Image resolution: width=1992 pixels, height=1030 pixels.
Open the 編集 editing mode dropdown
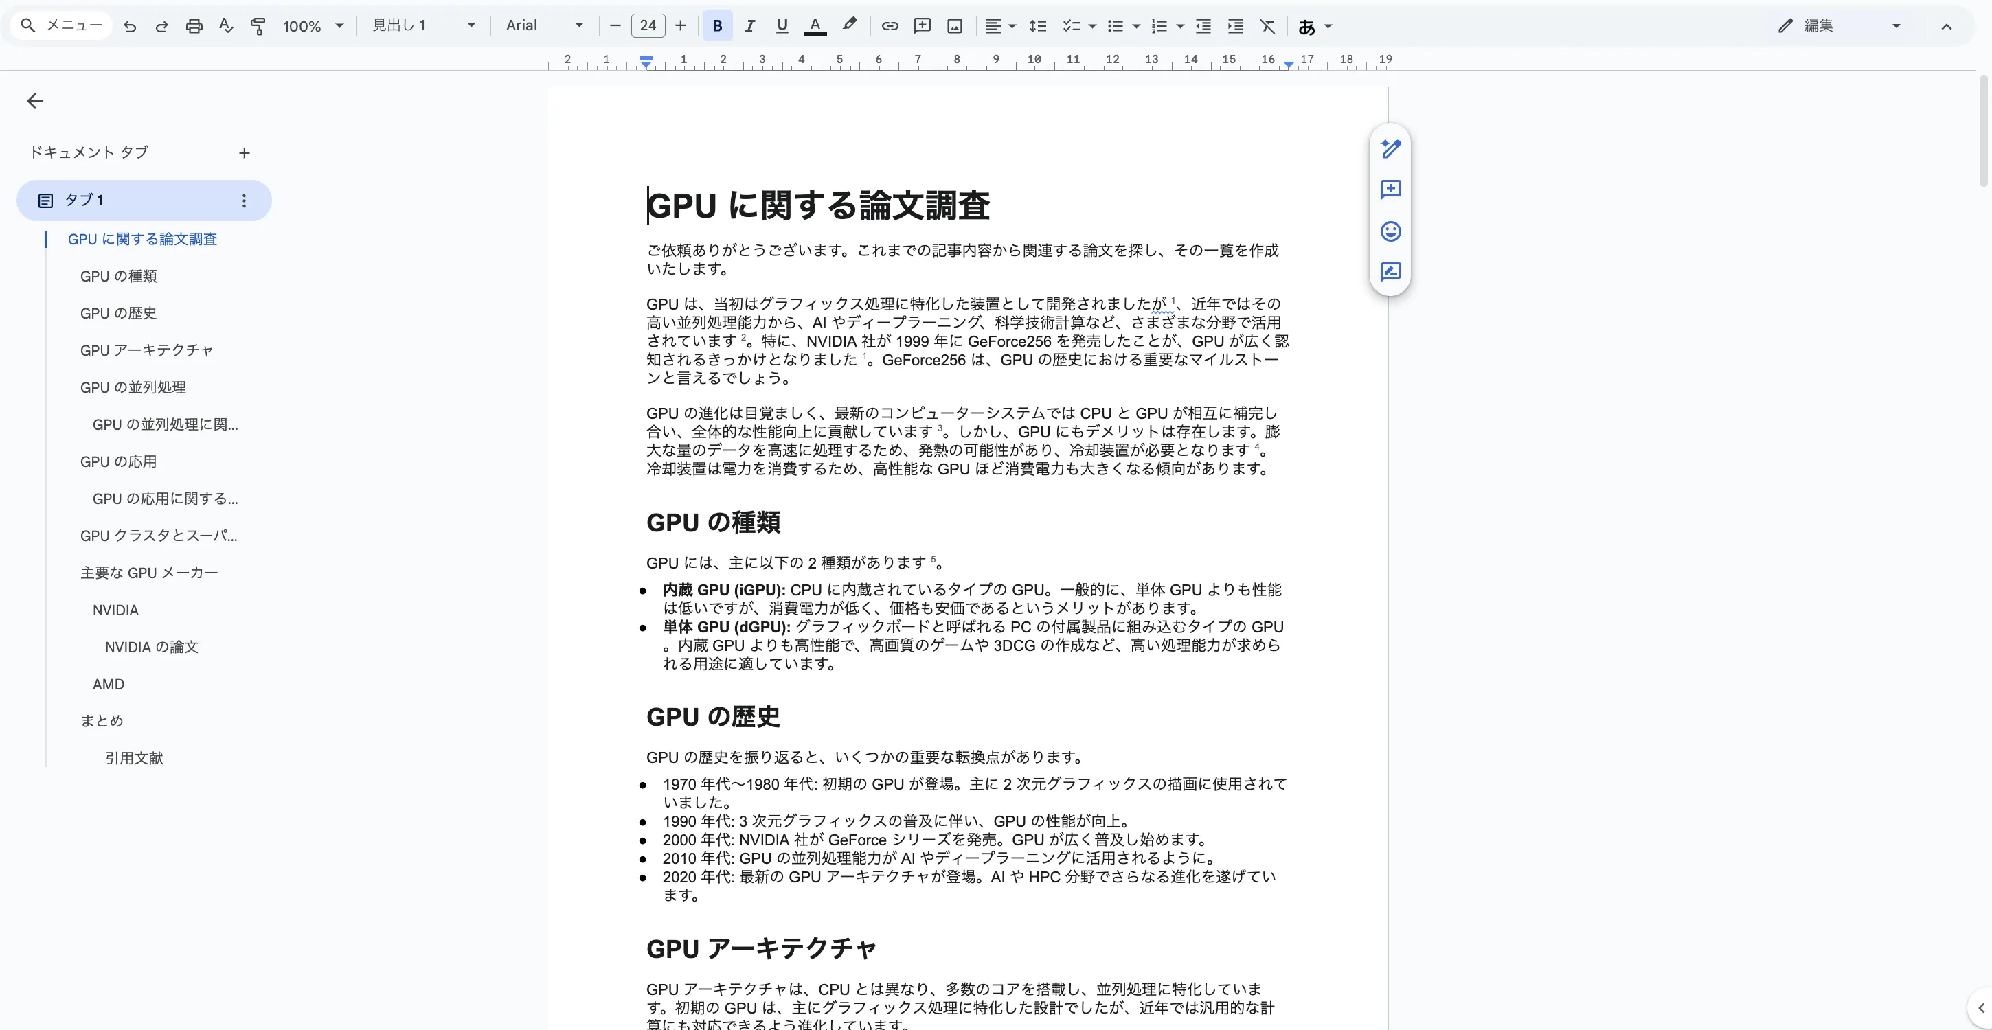click(x=1839, y=26)
